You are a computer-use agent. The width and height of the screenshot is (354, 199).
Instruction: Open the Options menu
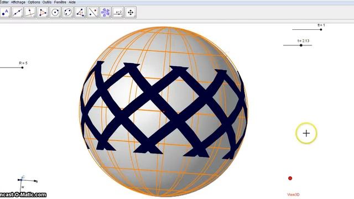34,2
